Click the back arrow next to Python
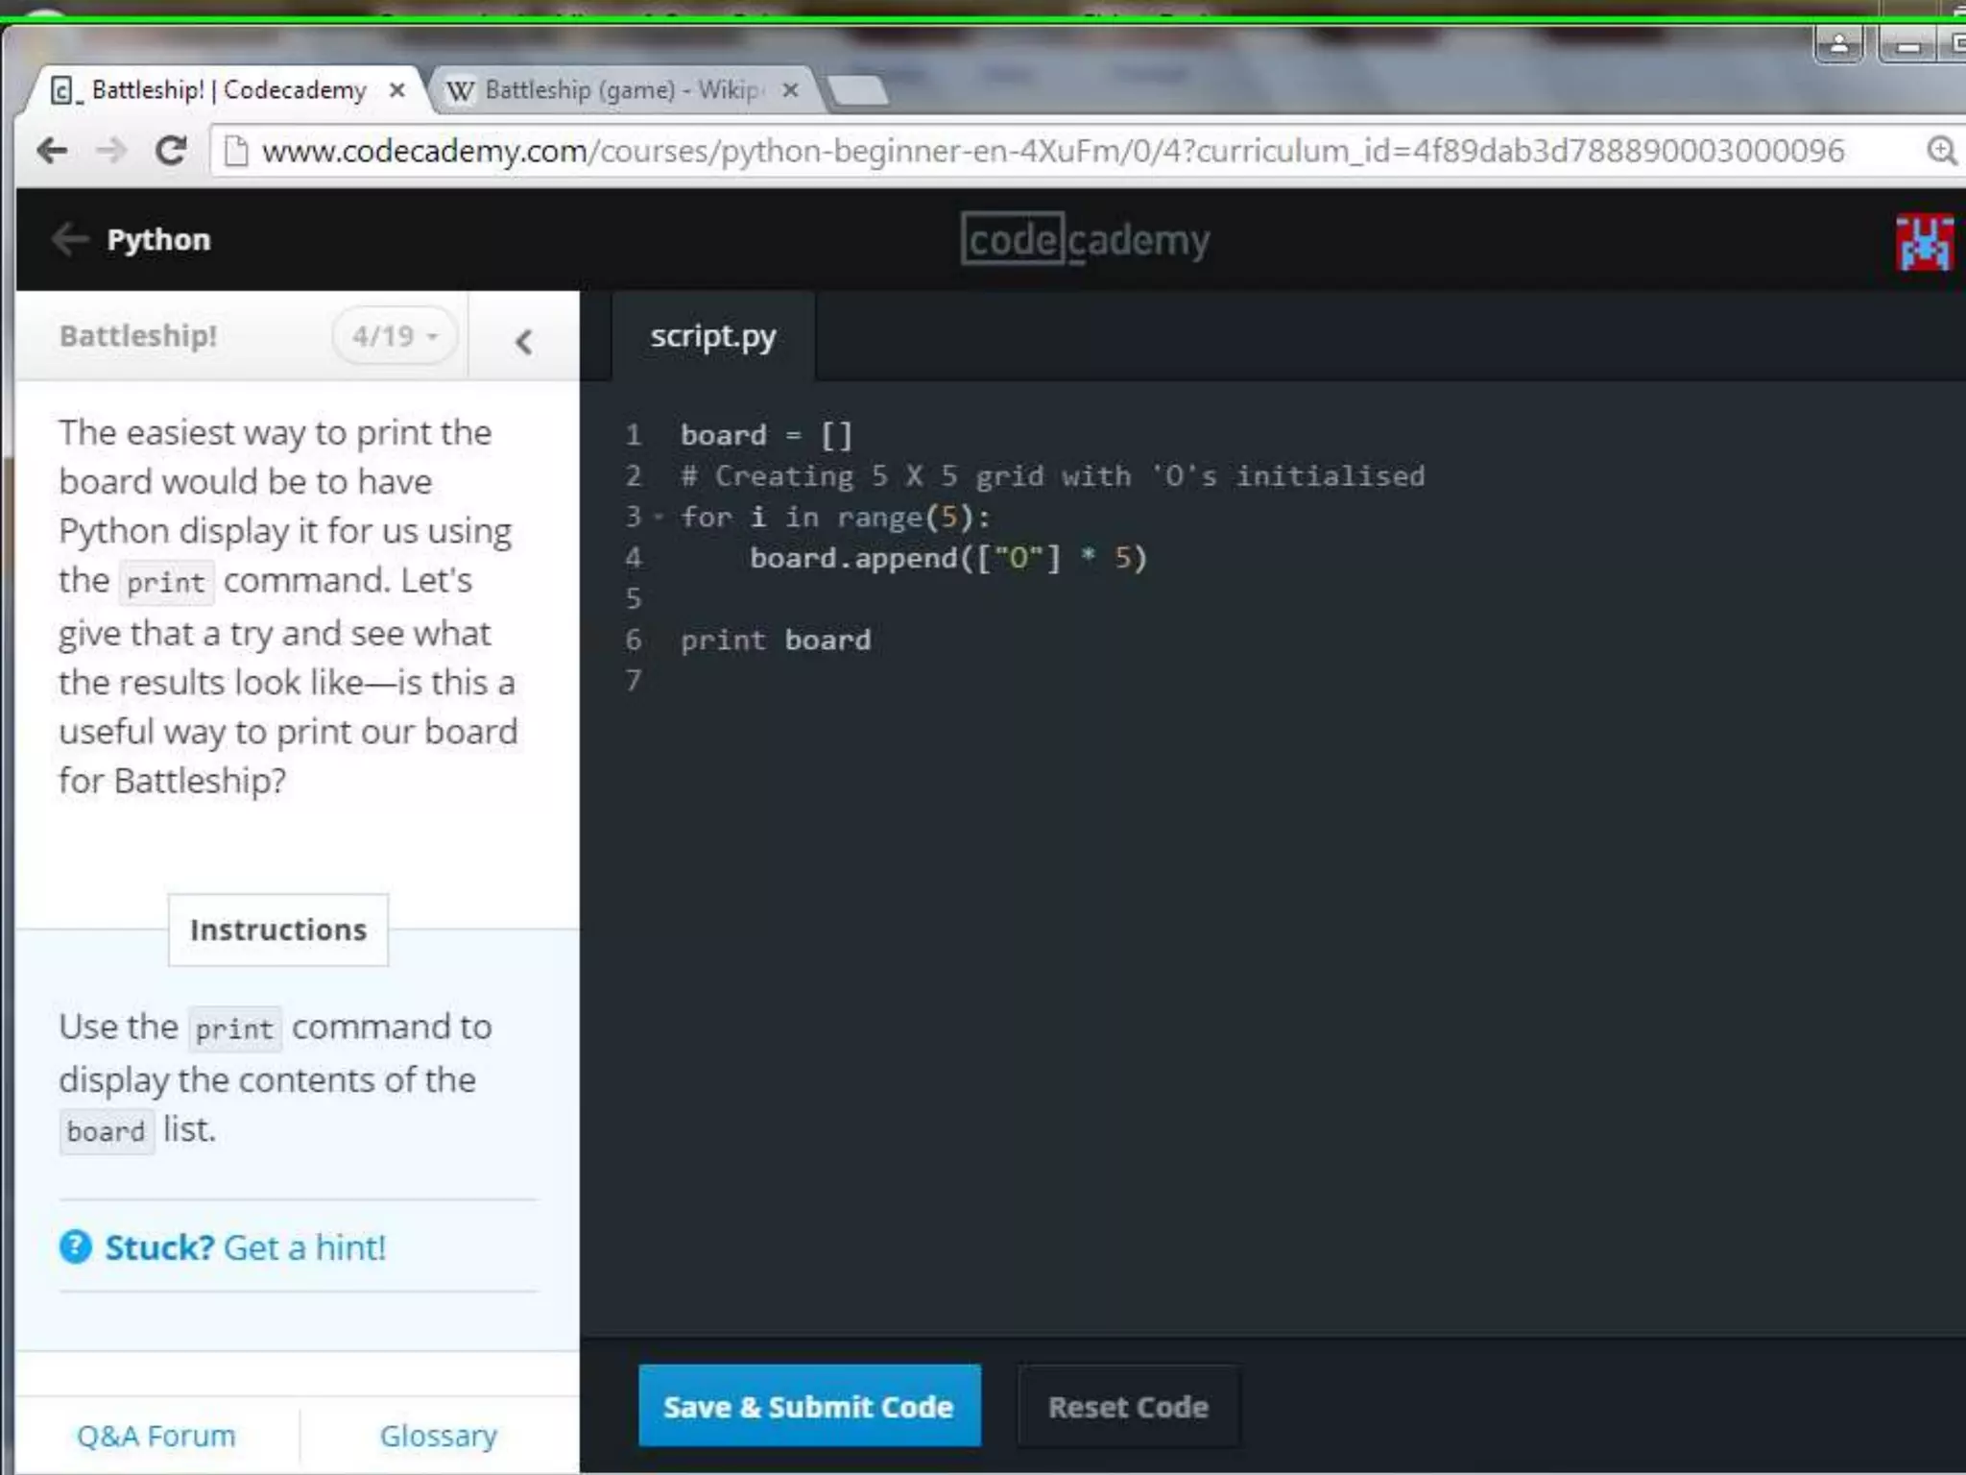 pyautogui.click(x=69, y=239)
